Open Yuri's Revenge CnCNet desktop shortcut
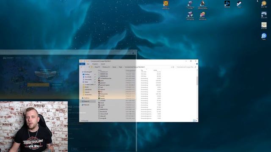271x152 pixels. point(190,5)
